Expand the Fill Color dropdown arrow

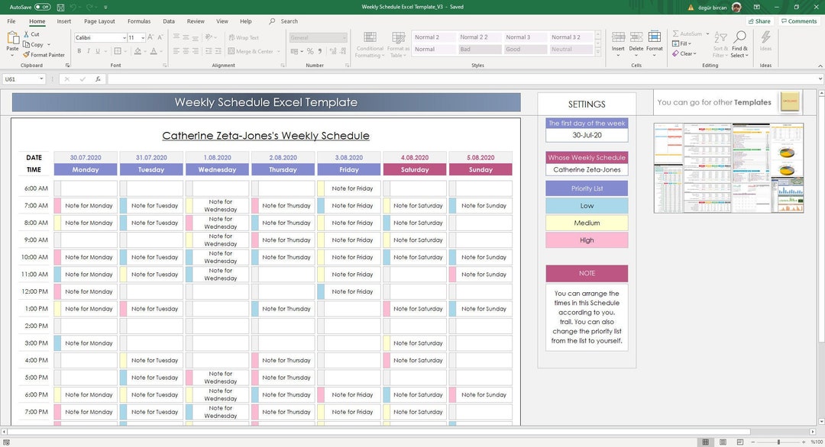(145, 51)
